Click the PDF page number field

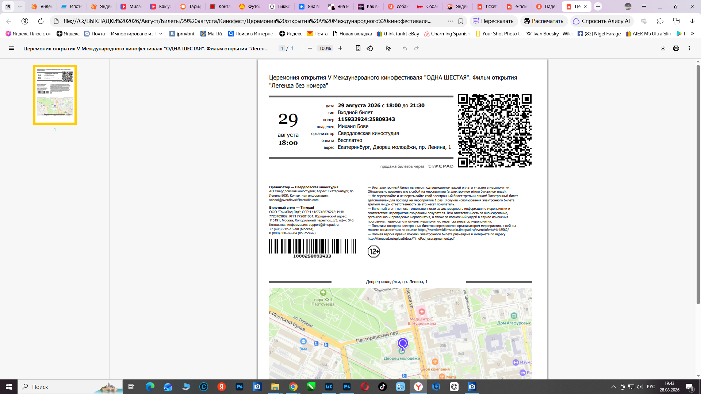click(282, 48)
